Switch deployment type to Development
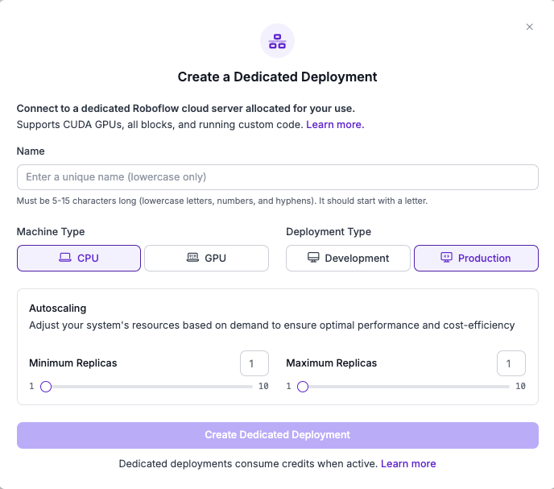 (x=348, y=258)
